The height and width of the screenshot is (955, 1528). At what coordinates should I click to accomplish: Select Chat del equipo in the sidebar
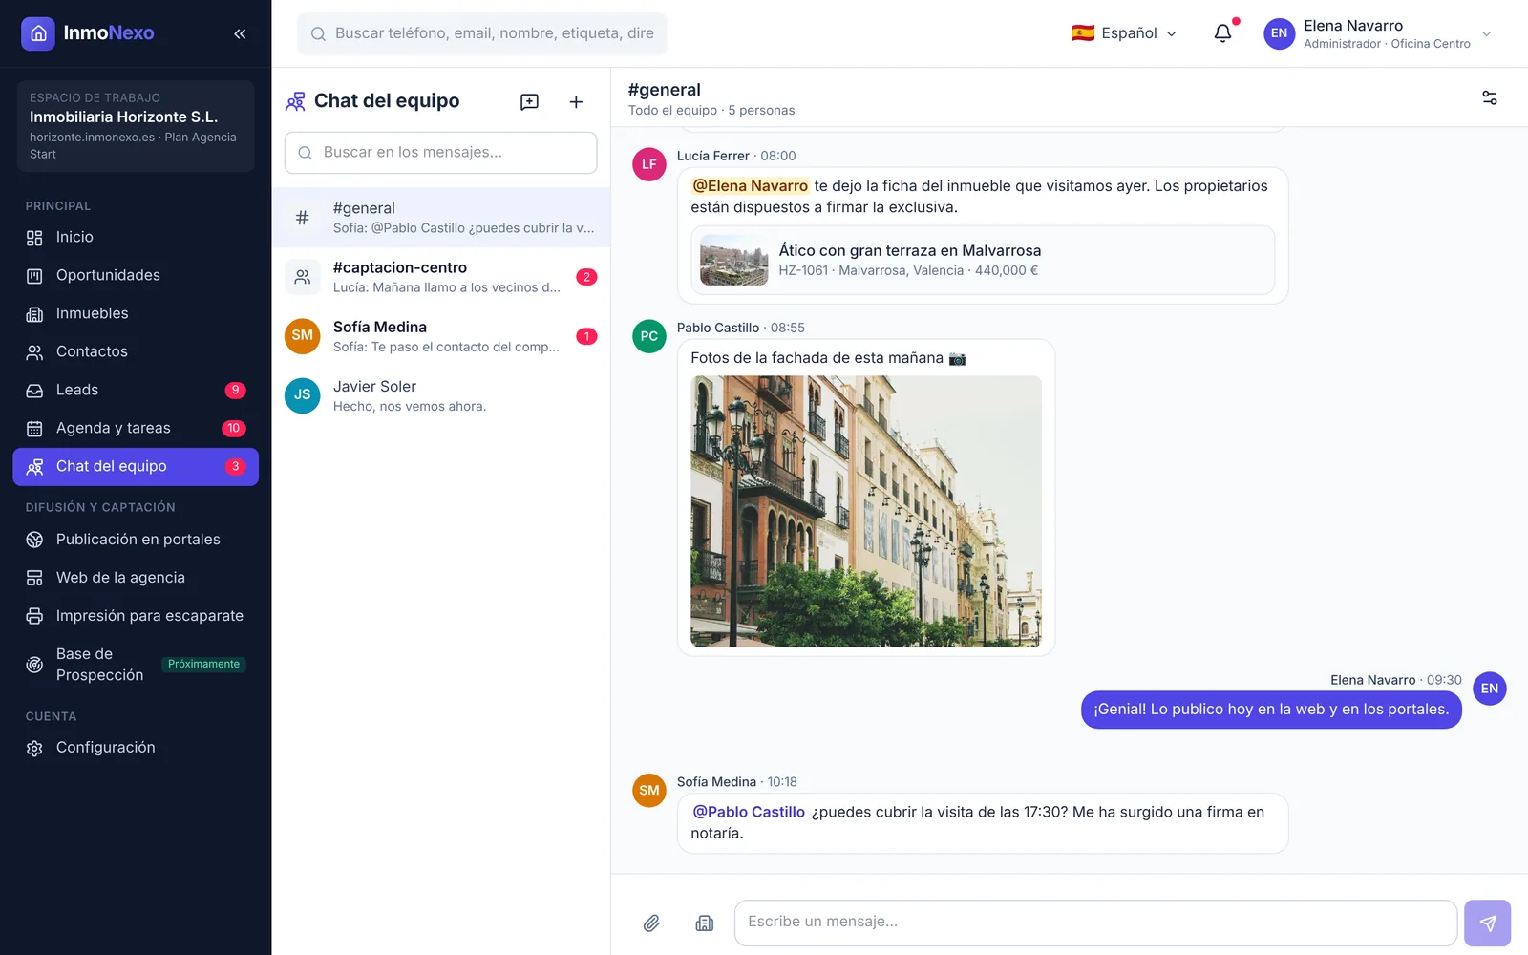pos(136,466)
